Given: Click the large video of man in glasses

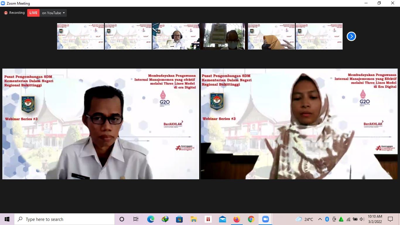Looking at the screenshot, I should click(100, 124).
